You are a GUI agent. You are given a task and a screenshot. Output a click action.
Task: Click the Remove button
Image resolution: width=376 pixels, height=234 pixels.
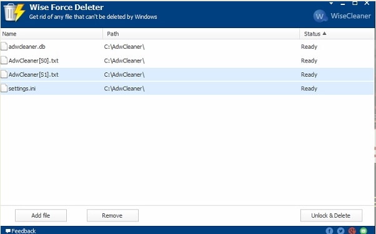click(x=112, y=215)
